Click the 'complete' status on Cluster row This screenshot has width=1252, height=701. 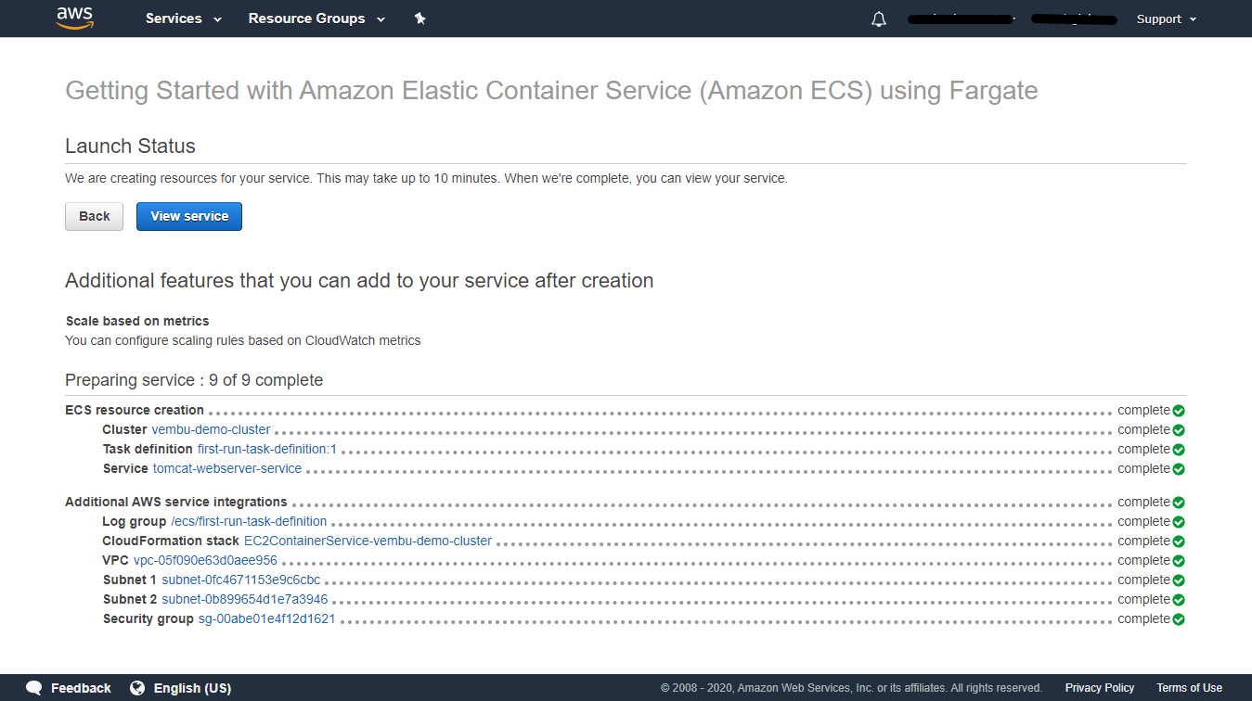point(1143,429)
